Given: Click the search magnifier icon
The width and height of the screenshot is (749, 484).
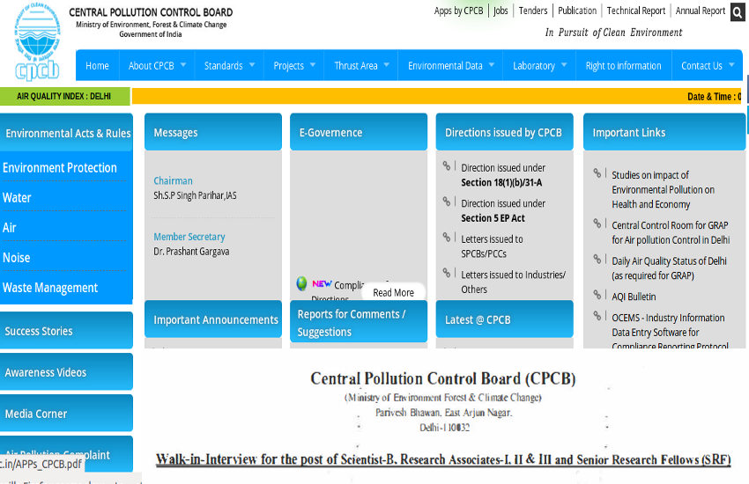Looking at the screenshot, I should 738,12.
